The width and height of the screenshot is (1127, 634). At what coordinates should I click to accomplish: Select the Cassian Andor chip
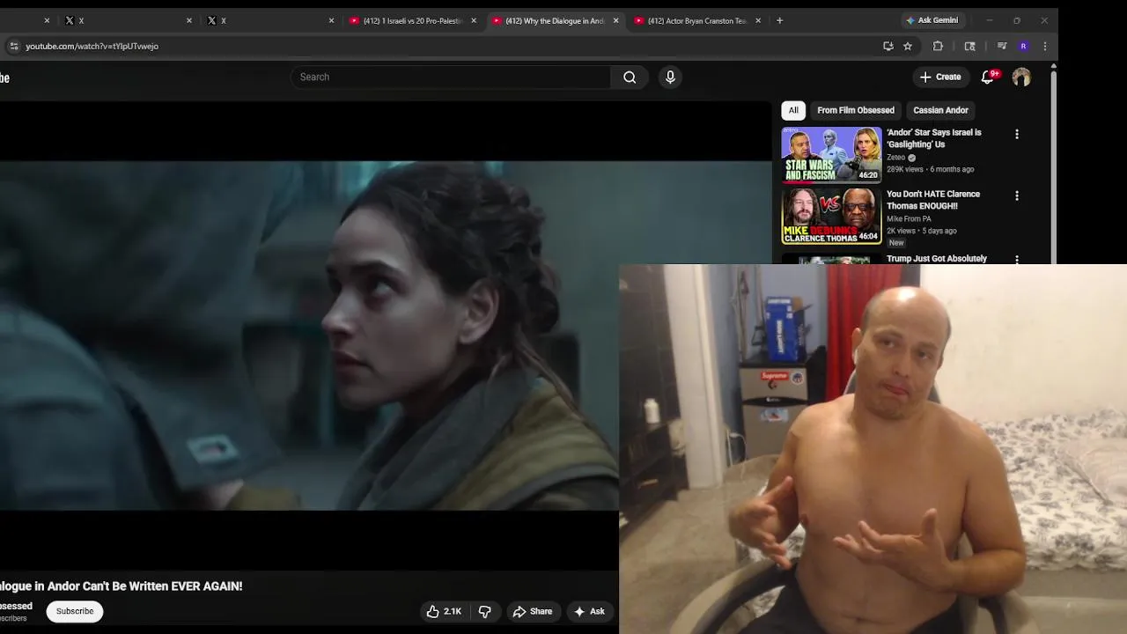coord(940,110)
